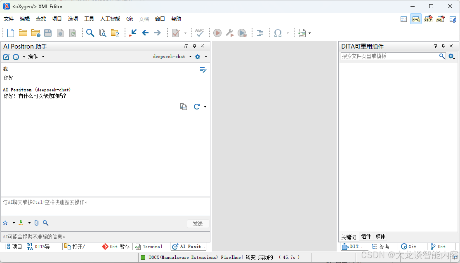Open the 人工智能 menu

[110, 19]
